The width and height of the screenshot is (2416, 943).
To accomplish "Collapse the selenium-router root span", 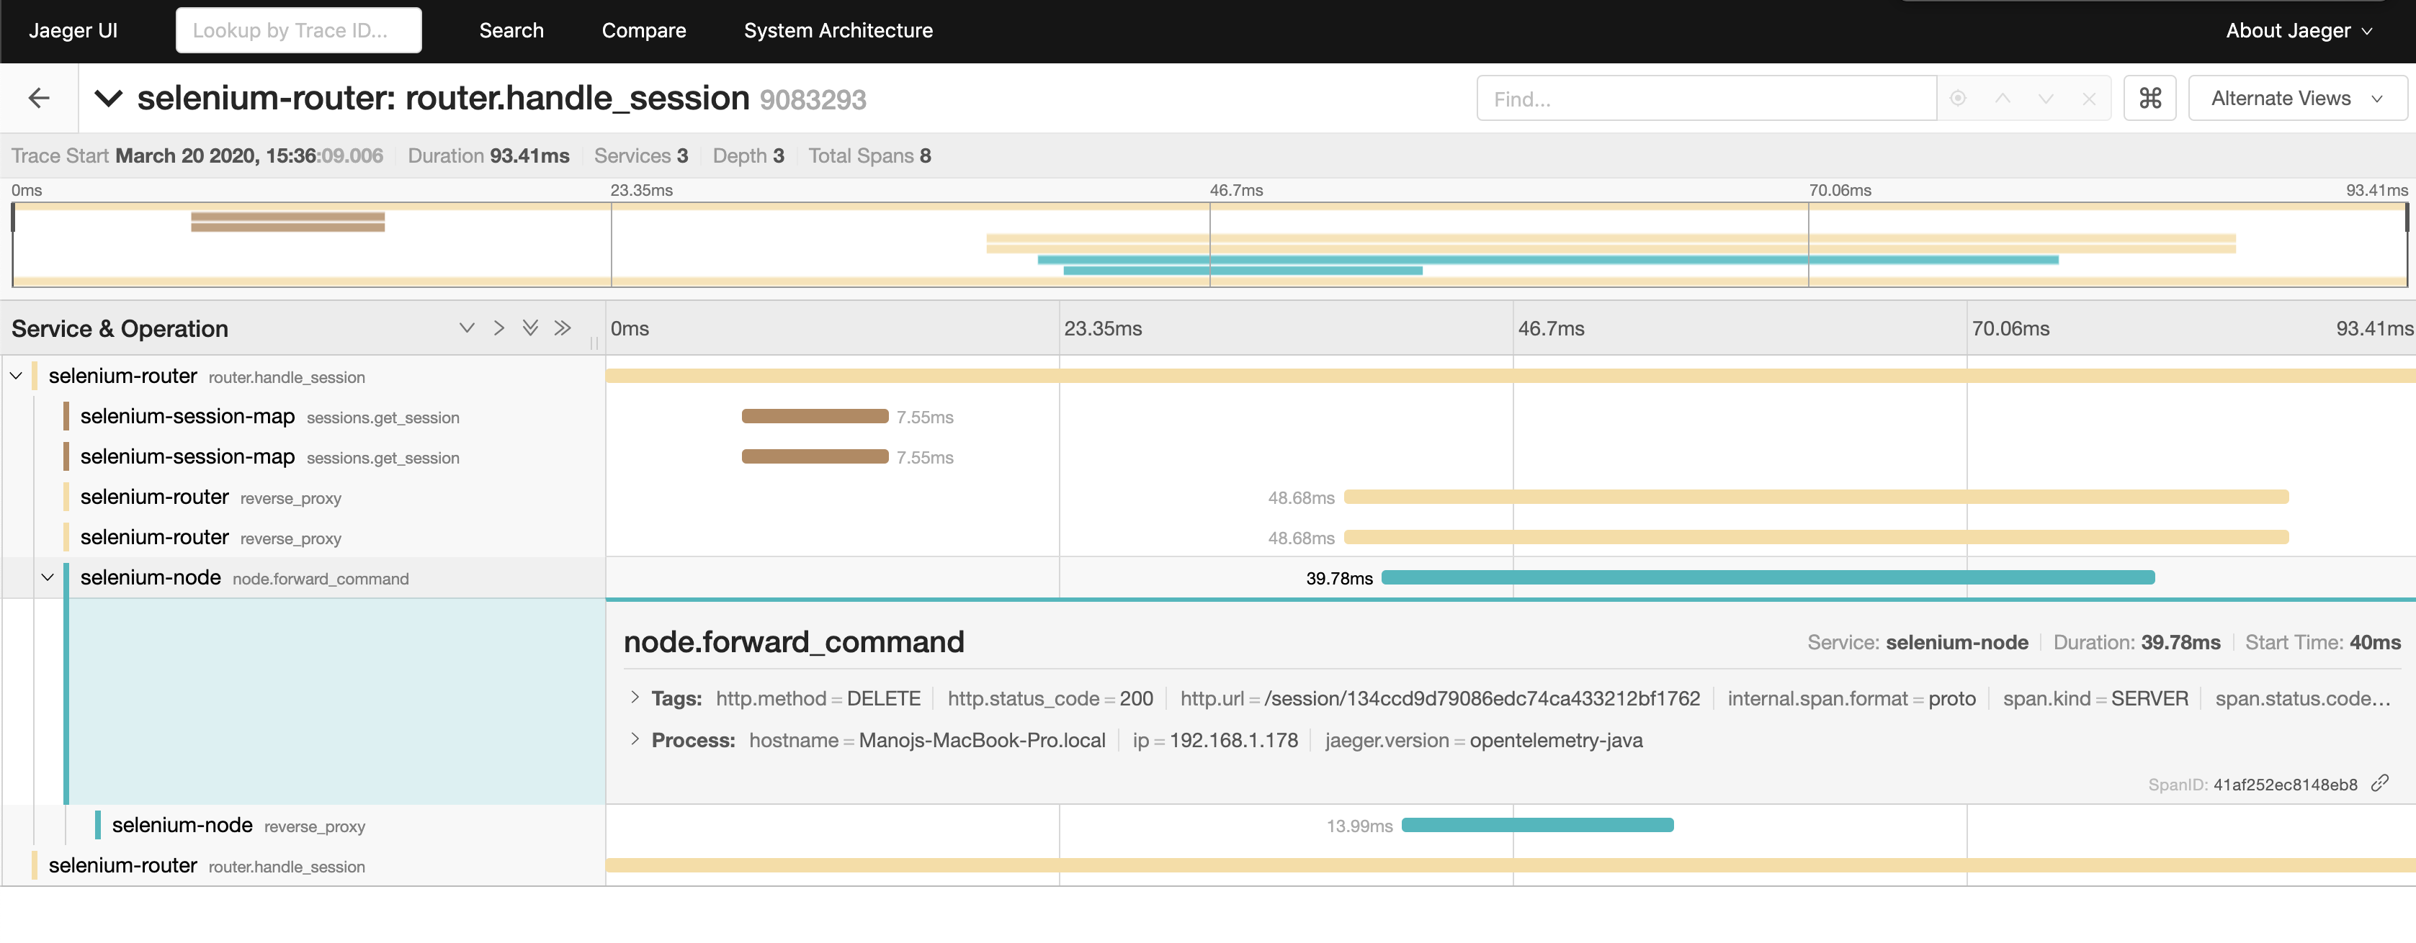I will pyautogui.click(x=16, y=376).
